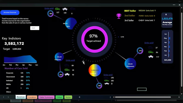
Task: Open the Units sold link above the 28% ring
Action: pos(49,8)
